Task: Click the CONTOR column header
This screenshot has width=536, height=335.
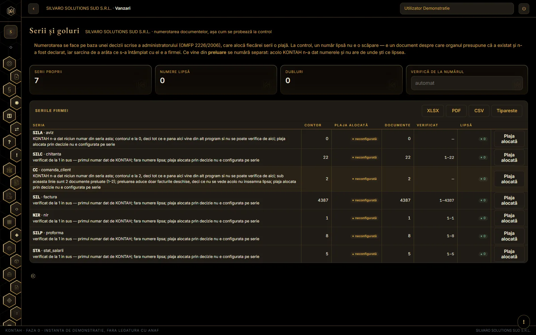Action: [x=313, y=125]
